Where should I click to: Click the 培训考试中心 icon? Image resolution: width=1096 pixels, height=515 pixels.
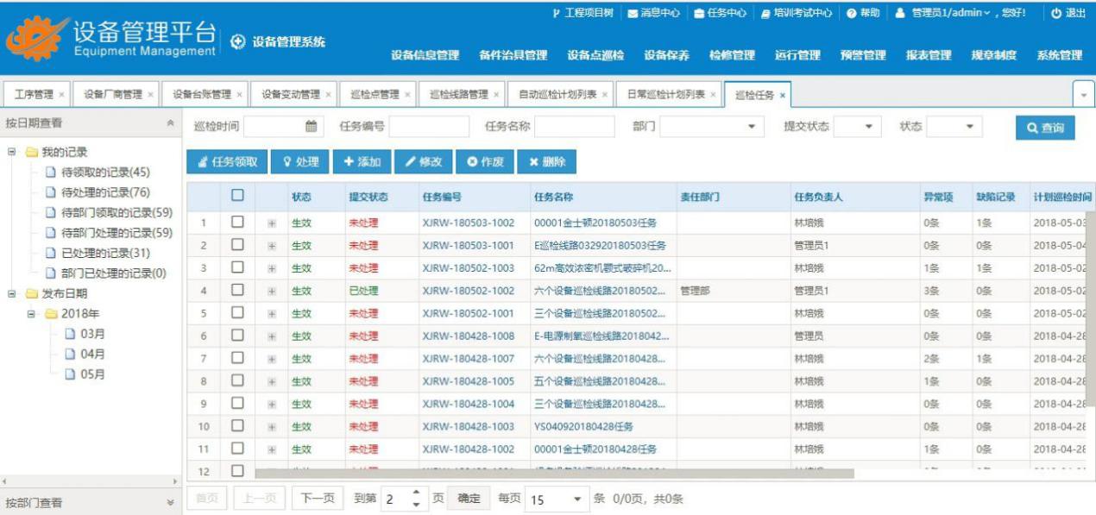tap(765, 13)
